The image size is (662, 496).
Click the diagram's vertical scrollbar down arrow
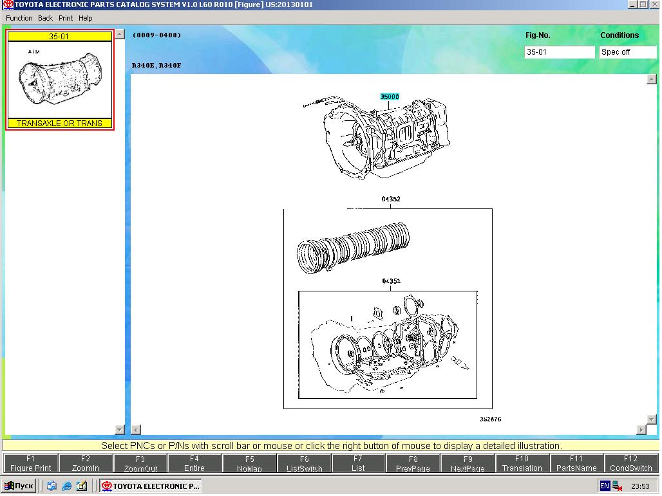pos(652,419)
